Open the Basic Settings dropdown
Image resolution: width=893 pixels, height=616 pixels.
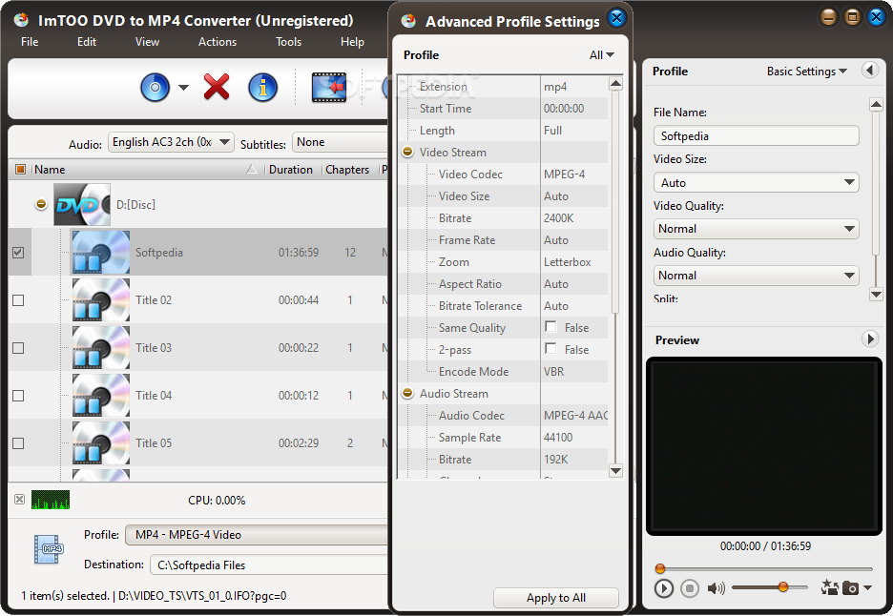pos(807,72)
